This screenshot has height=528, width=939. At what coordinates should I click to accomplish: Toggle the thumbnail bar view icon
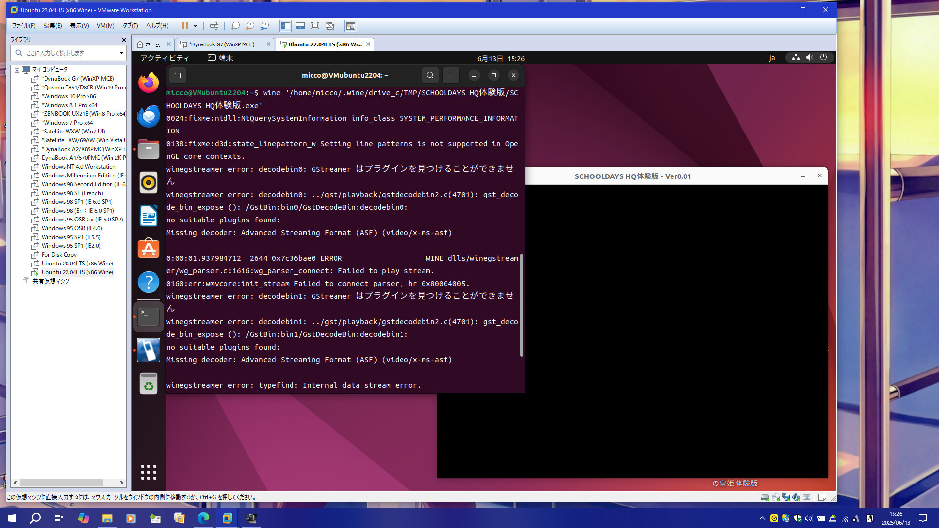[300, 26]
